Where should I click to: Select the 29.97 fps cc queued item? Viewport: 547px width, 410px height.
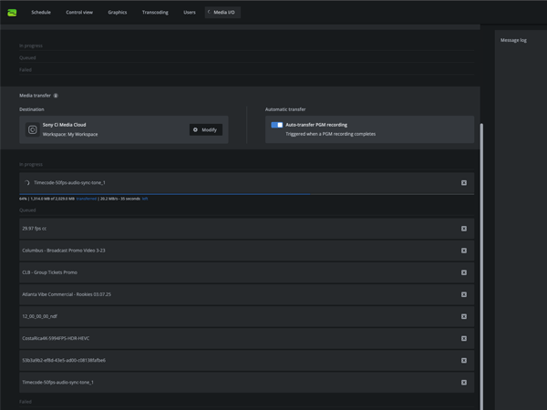247,229
